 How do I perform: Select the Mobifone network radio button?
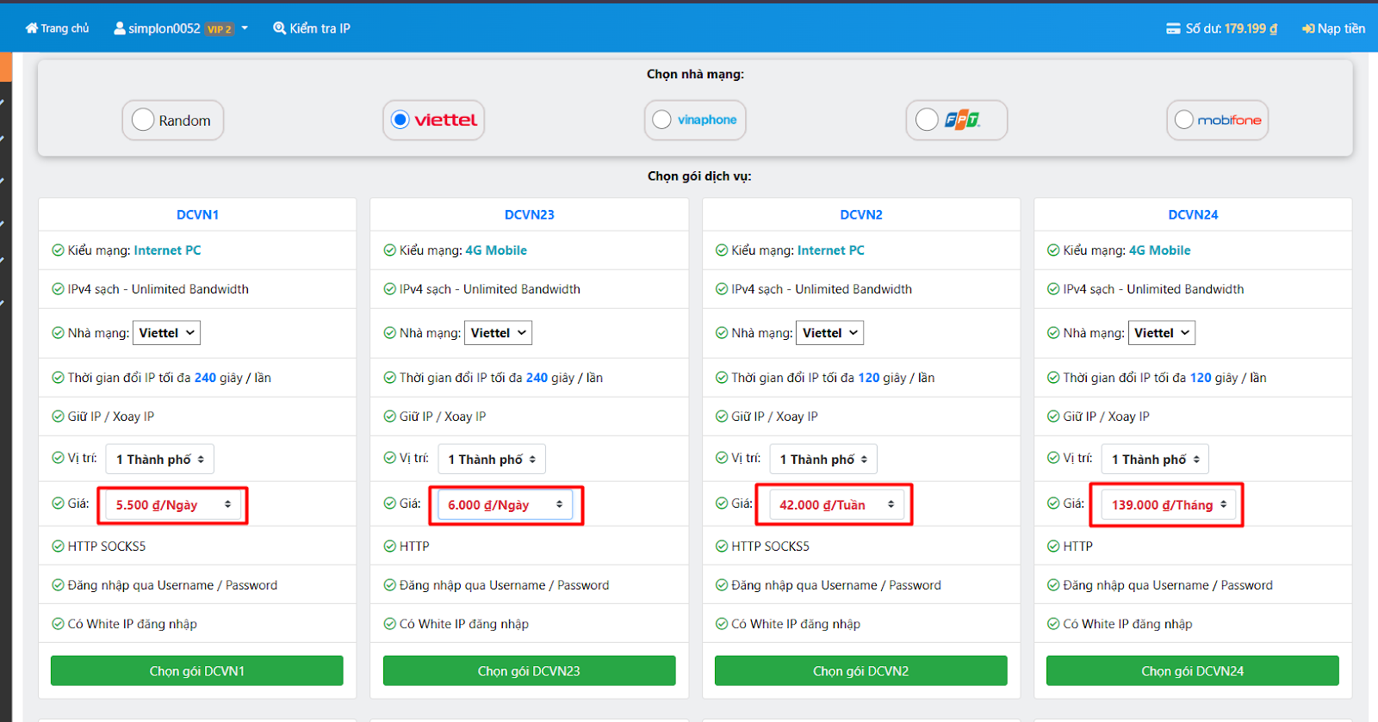tap(1184, 120)
